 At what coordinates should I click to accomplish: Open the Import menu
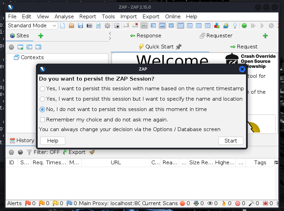pos(129,17)
